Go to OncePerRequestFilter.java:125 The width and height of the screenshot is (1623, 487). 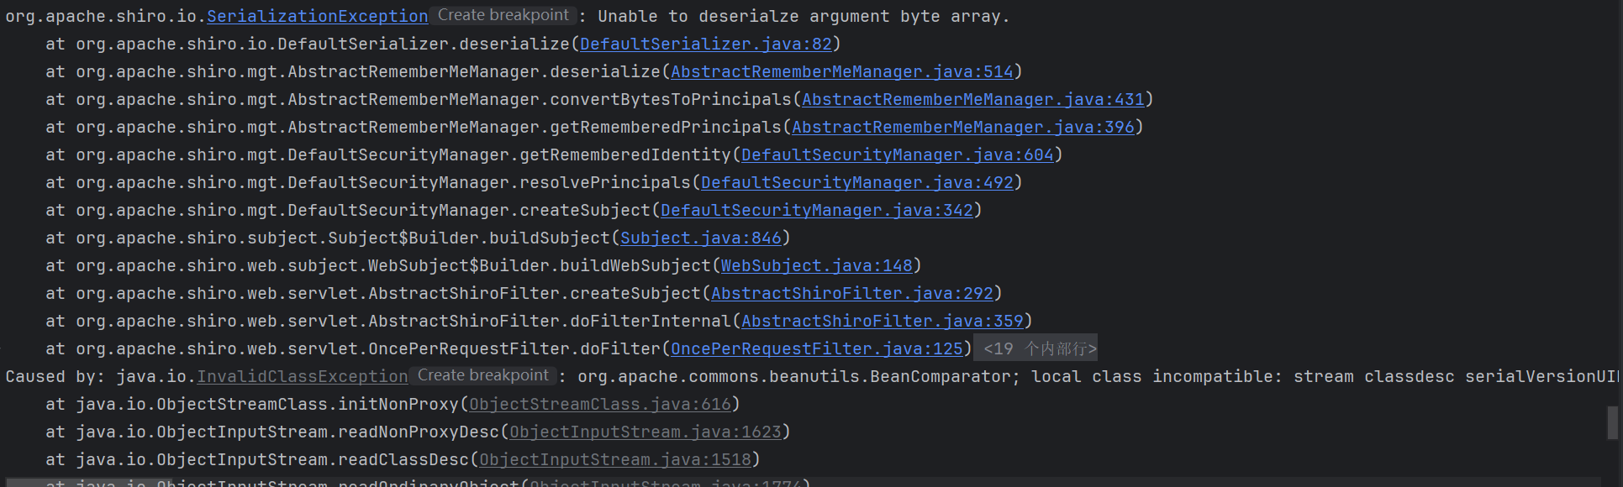pos(816,348)
